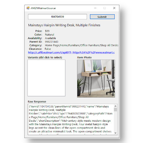Click the Availability value Available

click(50, 38)
